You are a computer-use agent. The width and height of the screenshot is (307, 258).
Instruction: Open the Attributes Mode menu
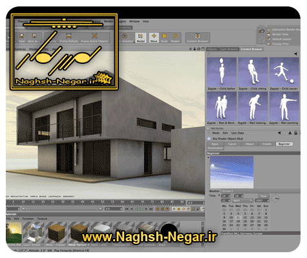(216, 133)
